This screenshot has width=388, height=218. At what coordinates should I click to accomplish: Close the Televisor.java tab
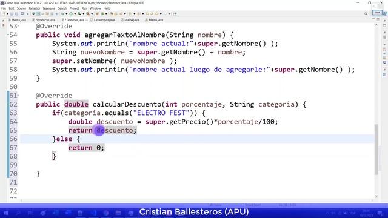(87, 20)
